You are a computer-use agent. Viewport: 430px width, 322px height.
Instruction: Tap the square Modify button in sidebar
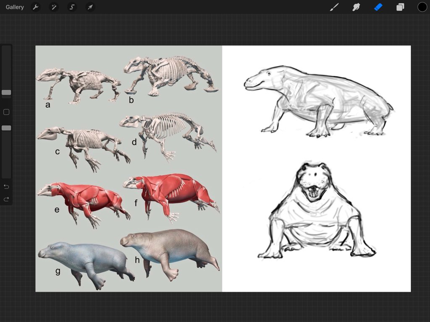pos(6,112)
